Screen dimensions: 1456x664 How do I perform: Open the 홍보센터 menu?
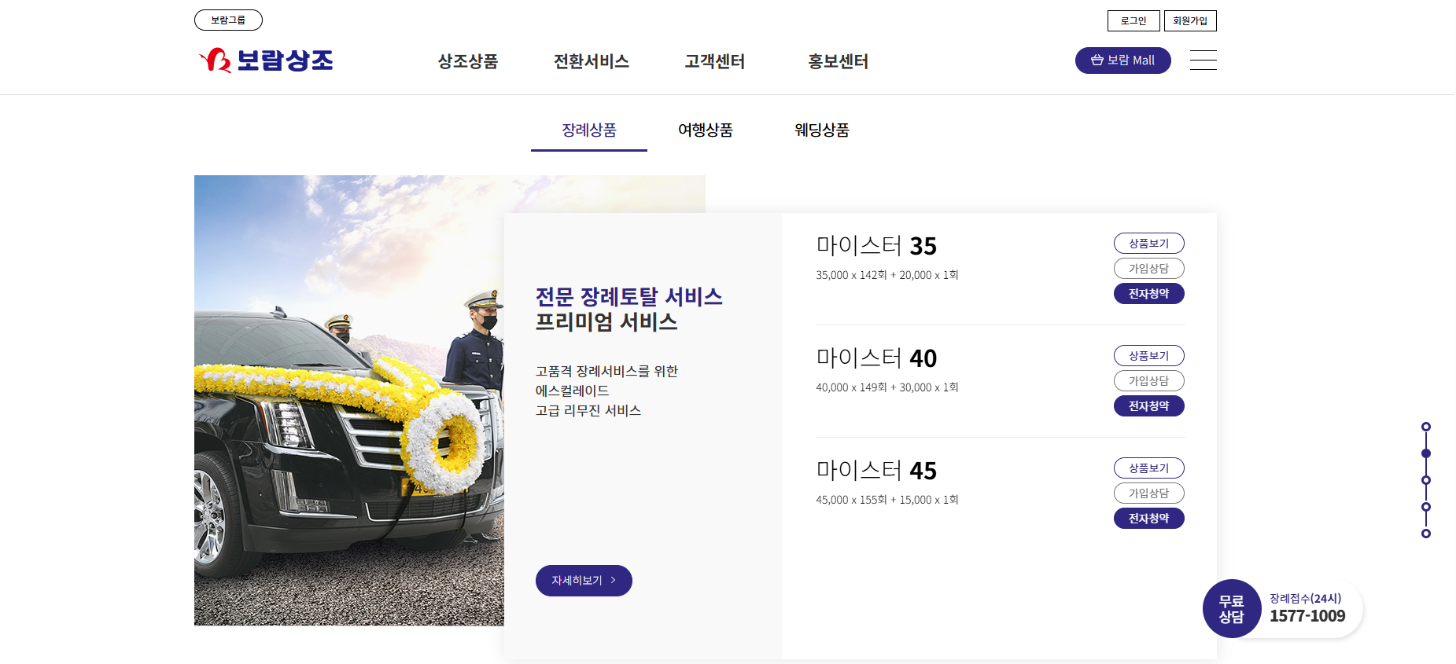point(839,61)
